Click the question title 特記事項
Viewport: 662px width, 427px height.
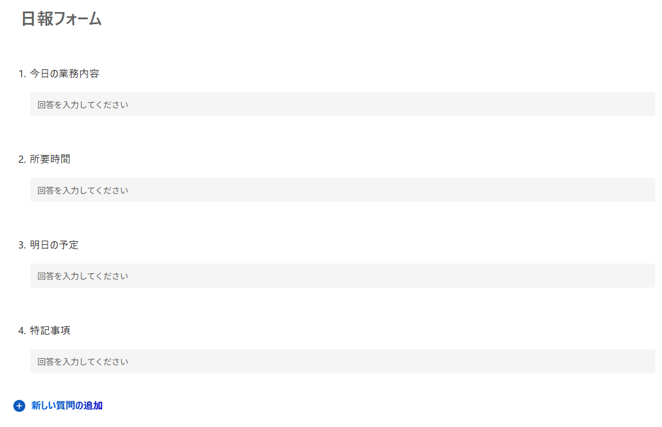coord(50,331)
